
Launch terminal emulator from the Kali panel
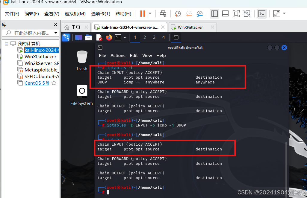[118, 37]
